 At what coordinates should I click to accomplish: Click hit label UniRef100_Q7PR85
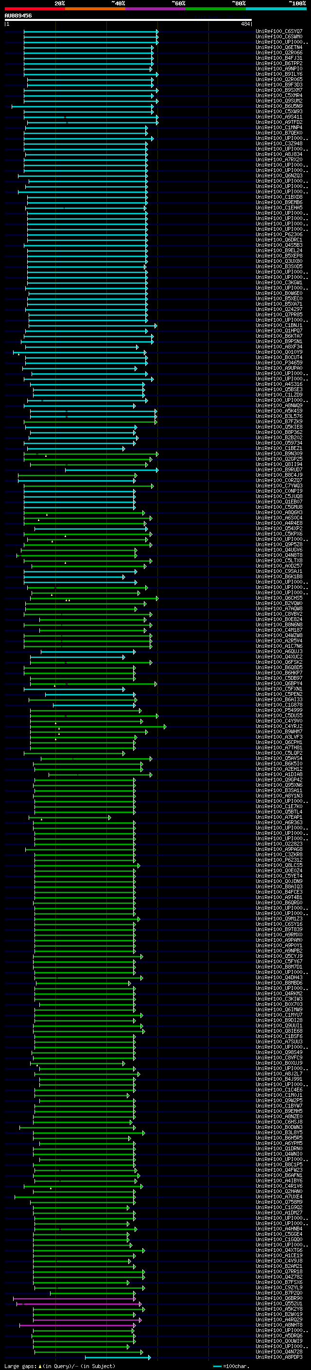click(x=279, y=314)
